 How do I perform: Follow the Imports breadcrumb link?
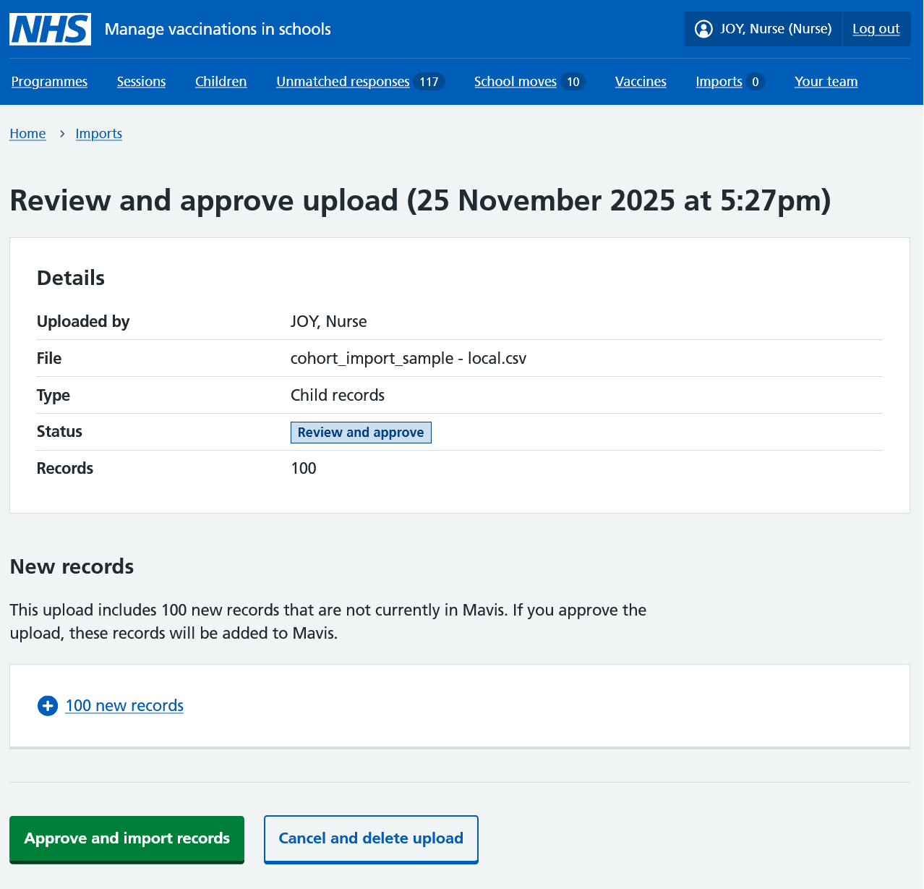tap(98, 134)
